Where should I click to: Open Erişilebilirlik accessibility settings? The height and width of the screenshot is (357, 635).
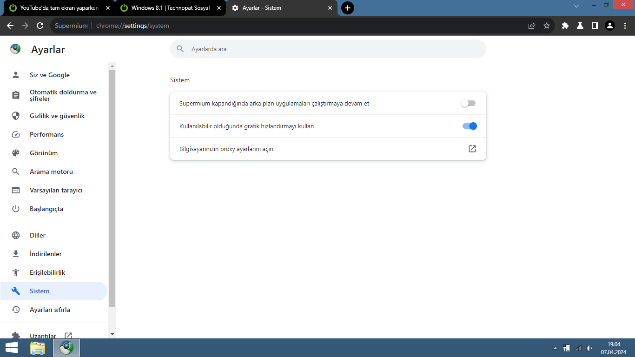(x=54, y=272)
